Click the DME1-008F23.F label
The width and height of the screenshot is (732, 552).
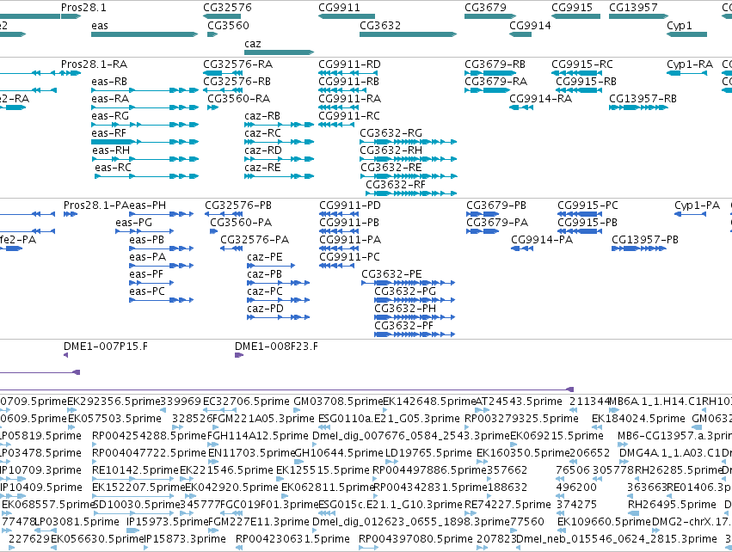[x=276, y=347]
